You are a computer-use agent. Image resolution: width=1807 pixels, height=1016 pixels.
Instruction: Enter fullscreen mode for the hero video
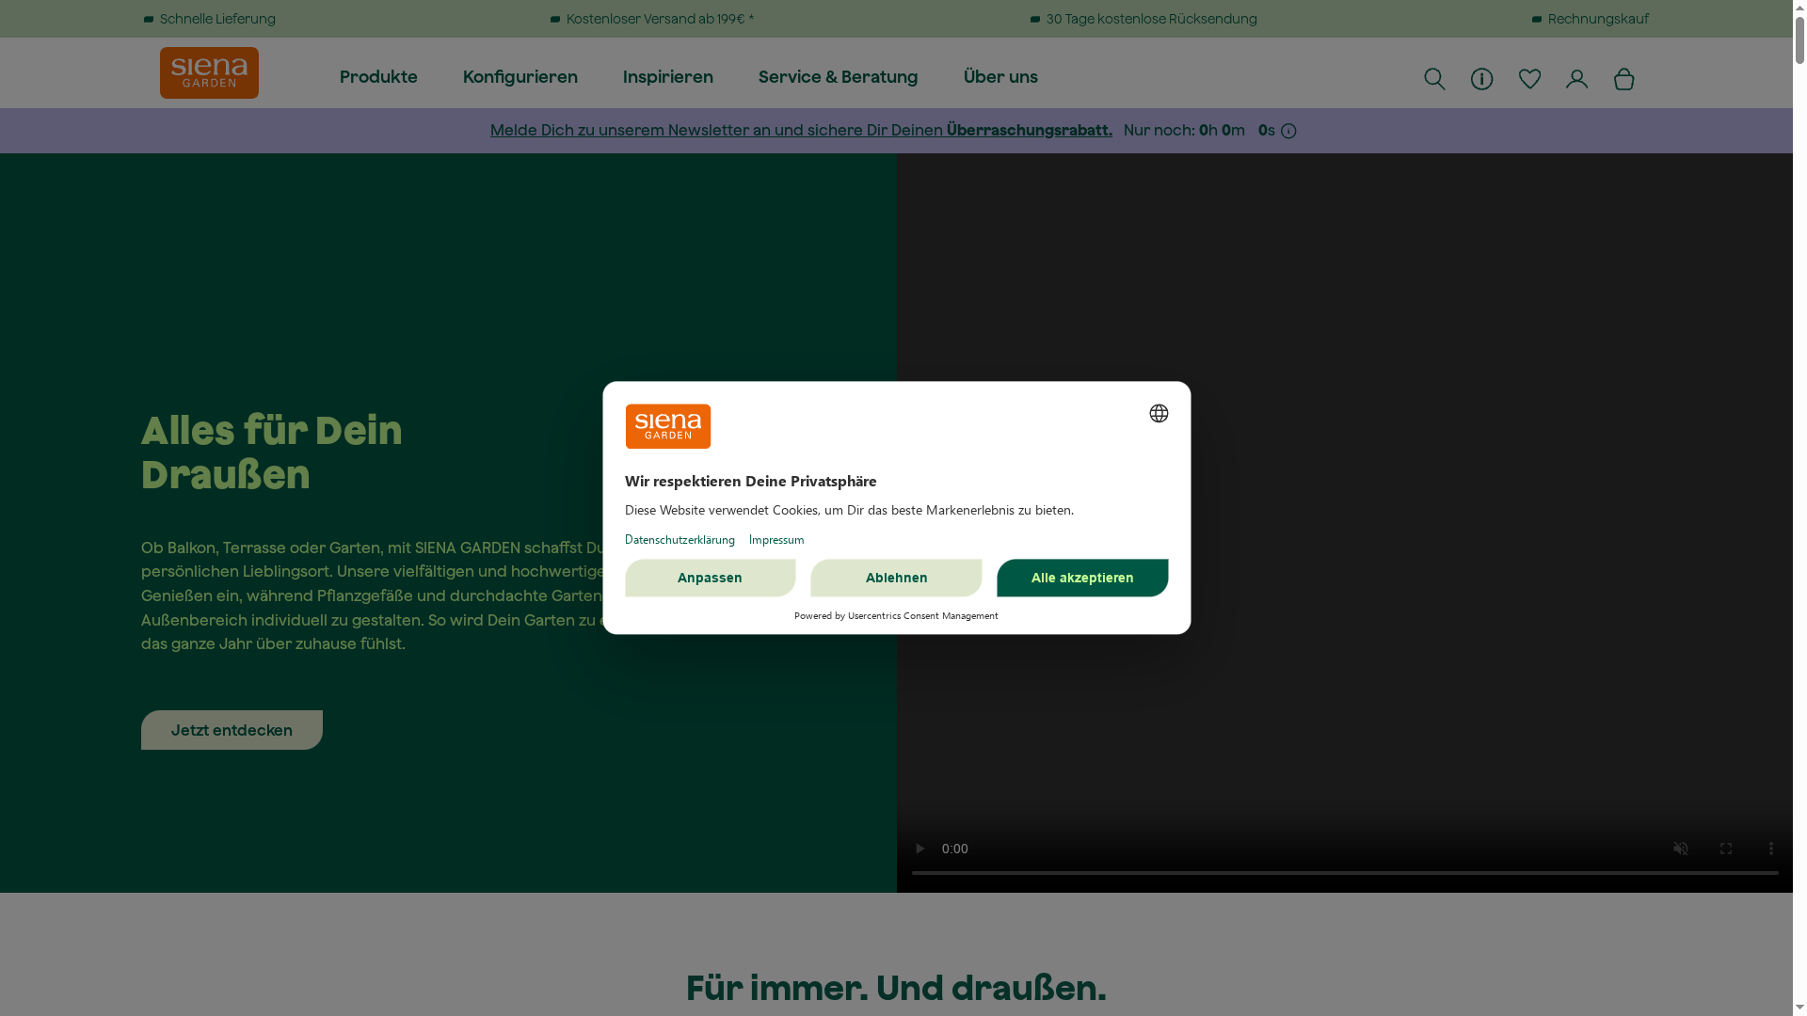tap(1727, 849)
